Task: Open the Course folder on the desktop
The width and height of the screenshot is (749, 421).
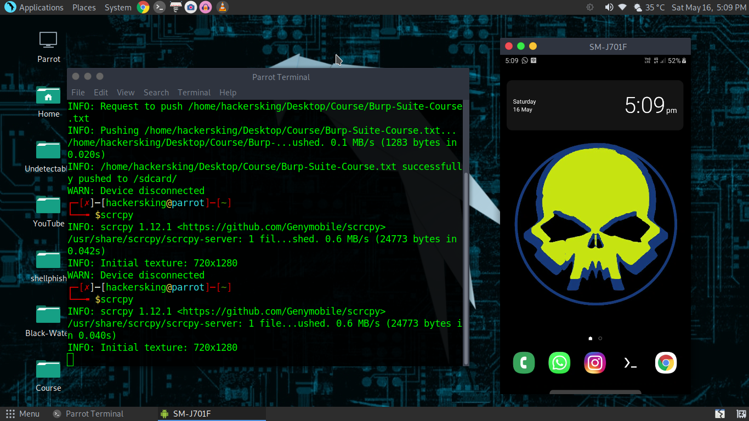Action: coord(48,369)
